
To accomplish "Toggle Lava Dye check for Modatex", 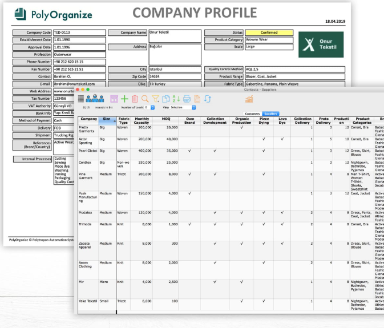I will 282,212.
